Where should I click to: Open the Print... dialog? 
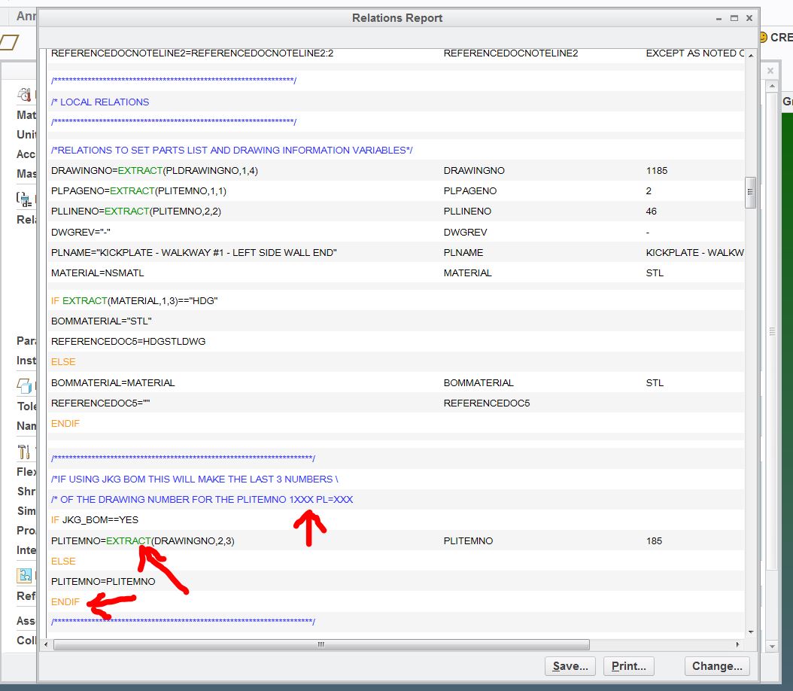(x=629, y=665)
